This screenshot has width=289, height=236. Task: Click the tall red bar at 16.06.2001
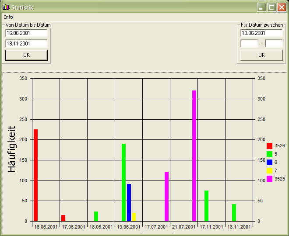click(36, 175)
